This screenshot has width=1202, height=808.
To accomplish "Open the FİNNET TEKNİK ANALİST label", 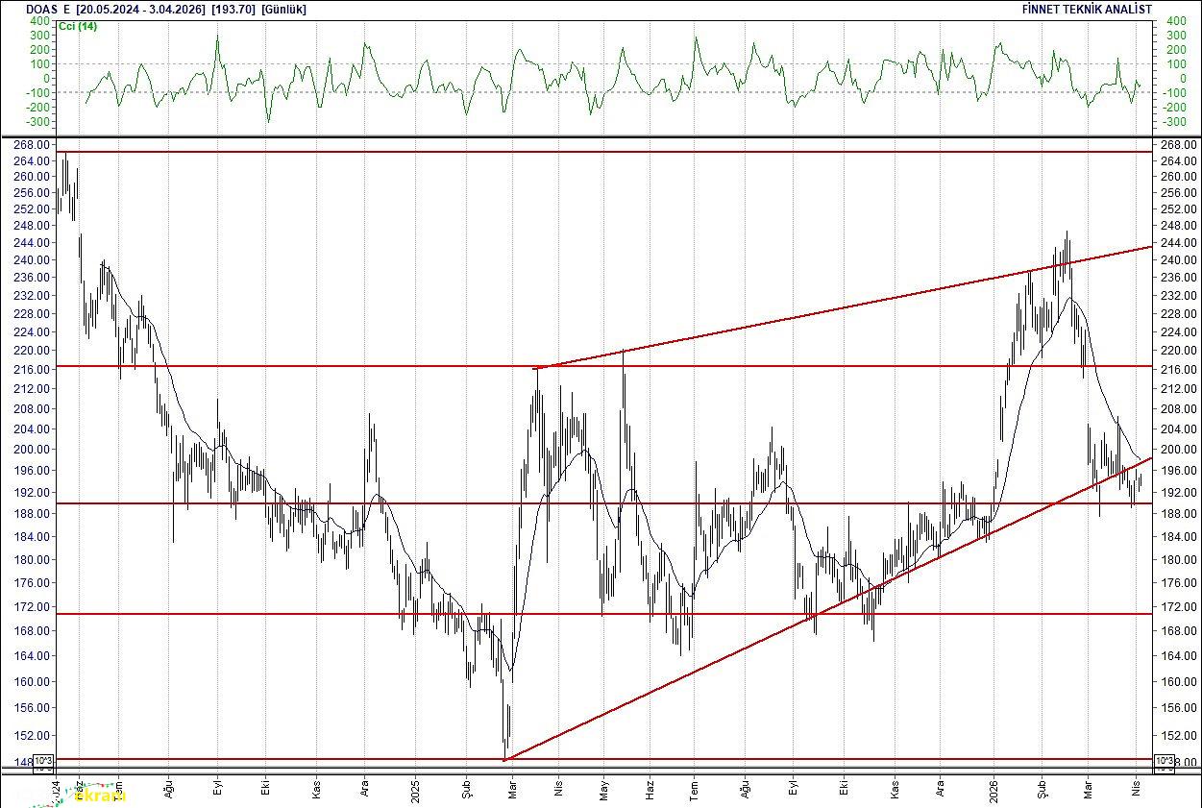I will coord(1088,8).
